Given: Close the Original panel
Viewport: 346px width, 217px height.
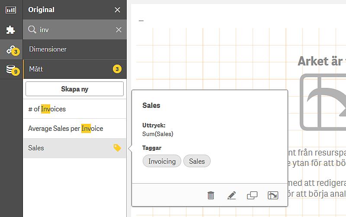Looking at the screenshot, I should pyautogui.click(x=117, y=10).
